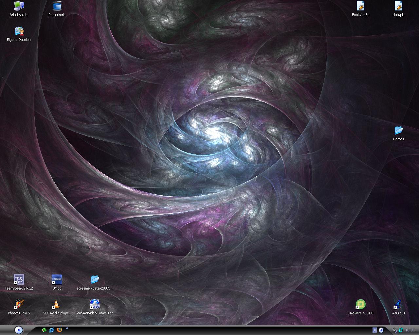
Task: Expand the quick launch overflow chevron
Action: (x=67, y=328)
